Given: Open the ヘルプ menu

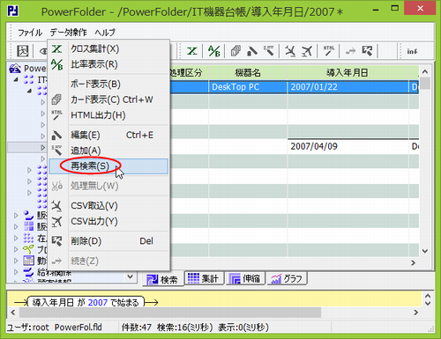Looking at the screenshot, I should click(x=105, y=33).
